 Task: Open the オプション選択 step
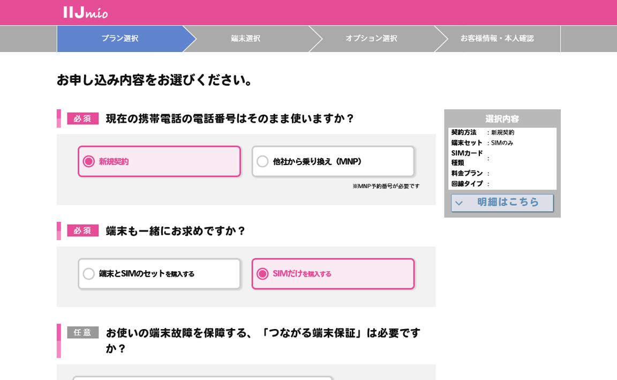(x=371, y=39)
